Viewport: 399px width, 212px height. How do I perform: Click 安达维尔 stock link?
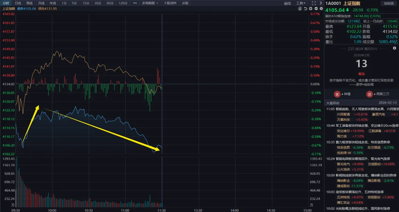343,131
